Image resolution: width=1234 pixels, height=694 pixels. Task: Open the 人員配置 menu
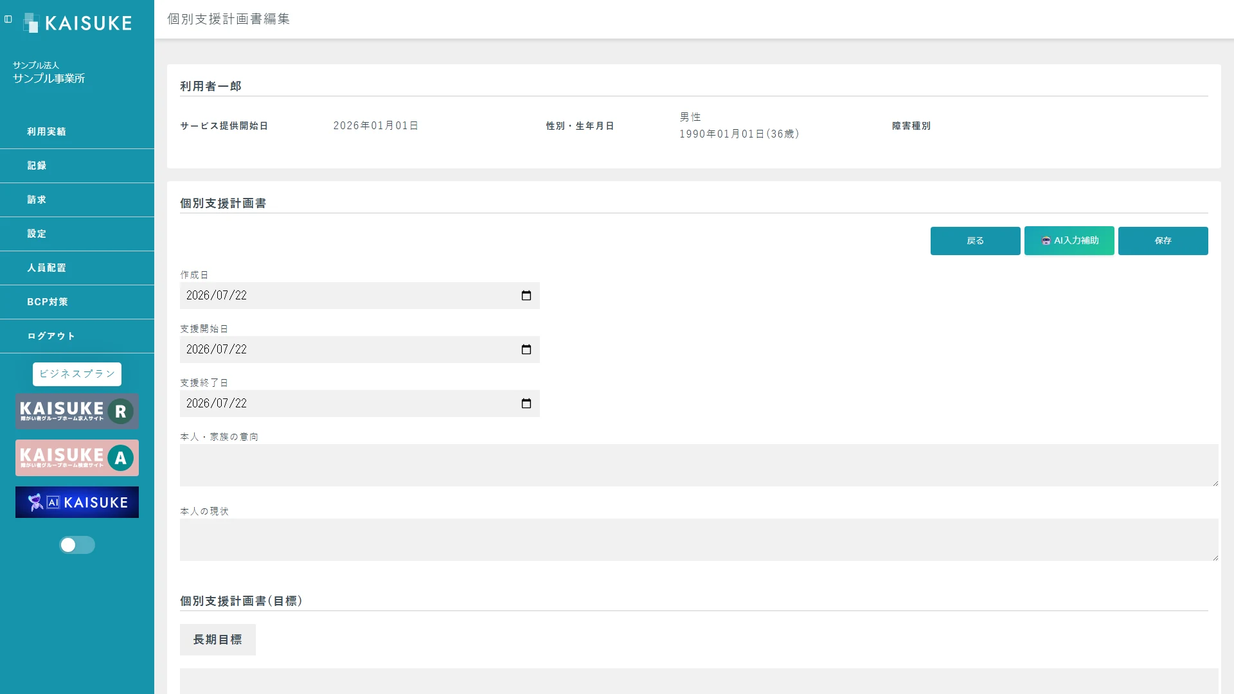pyautogui.click(x=77, y=268)
